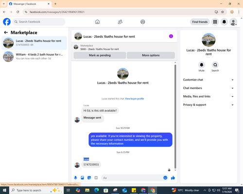Click the browser address bar URL

point(57,12)
